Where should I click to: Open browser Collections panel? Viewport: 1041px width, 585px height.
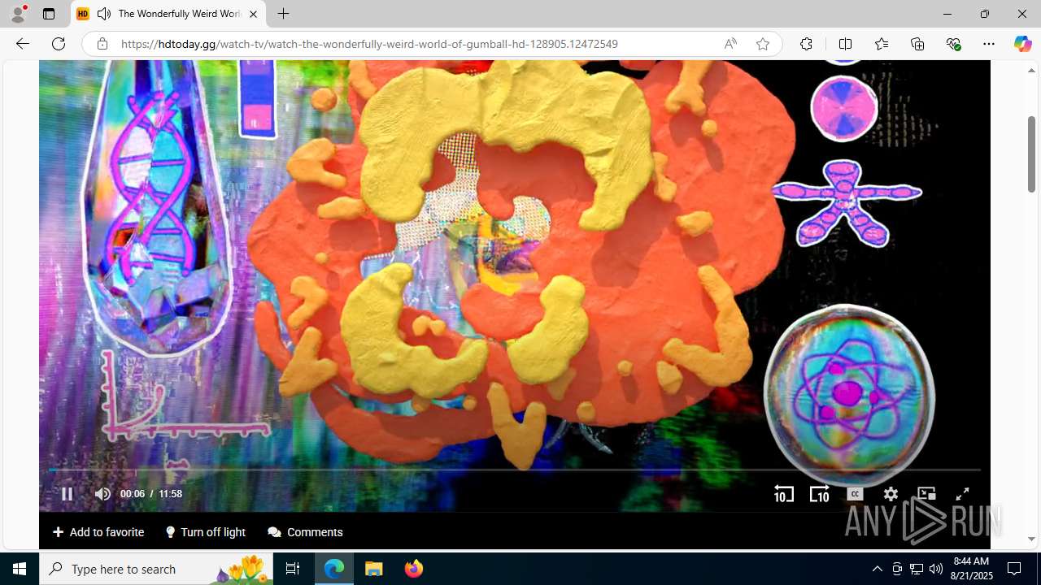coord(917,44)
